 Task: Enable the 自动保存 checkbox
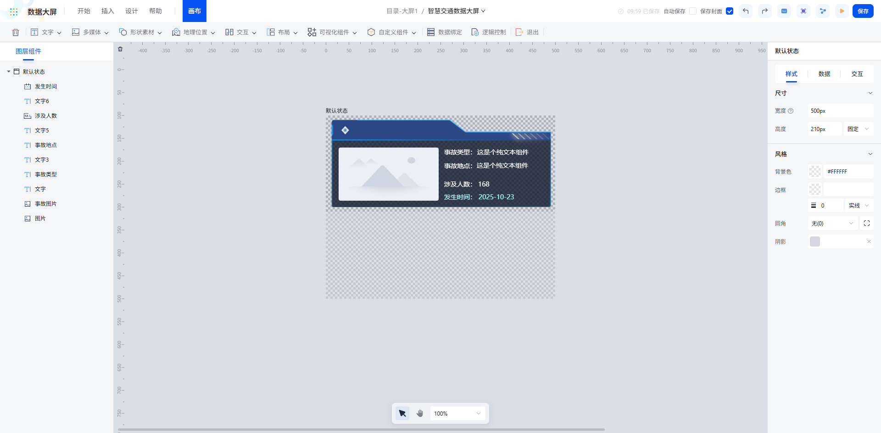click(693, 11)
